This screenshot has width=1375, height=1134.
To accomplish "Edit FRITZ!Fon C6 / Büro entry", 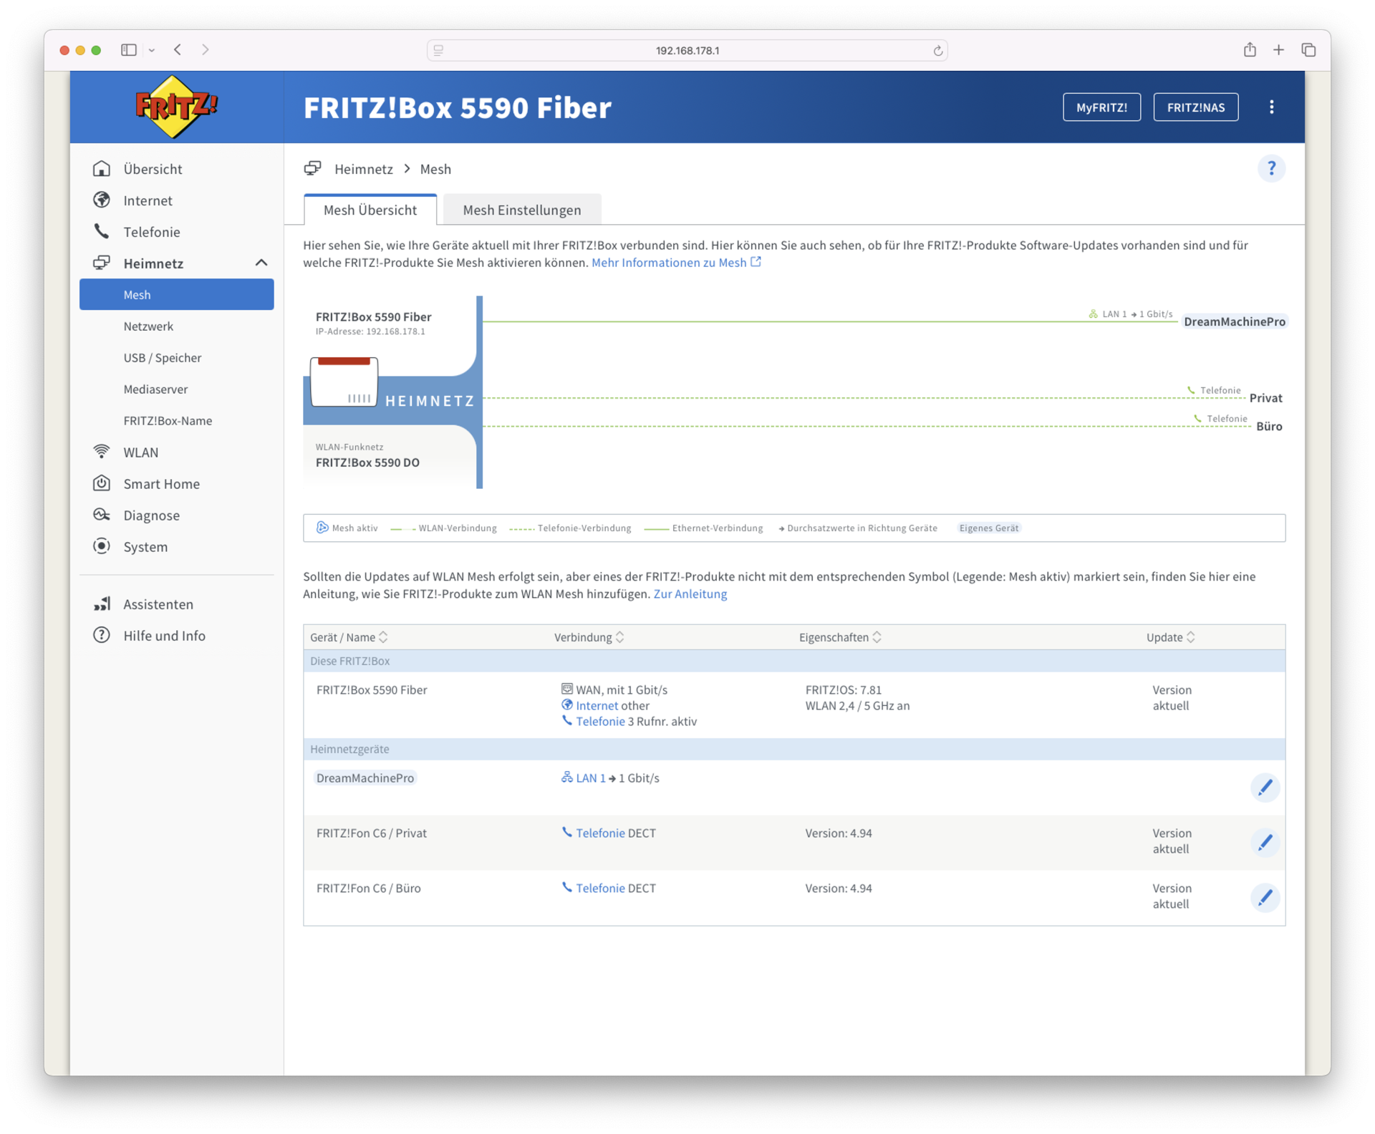I will pos(1265,897).
